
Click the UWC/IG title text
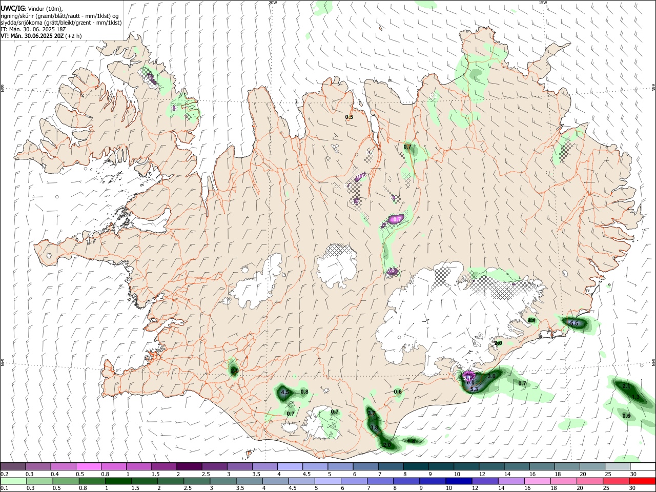(12, 8)
